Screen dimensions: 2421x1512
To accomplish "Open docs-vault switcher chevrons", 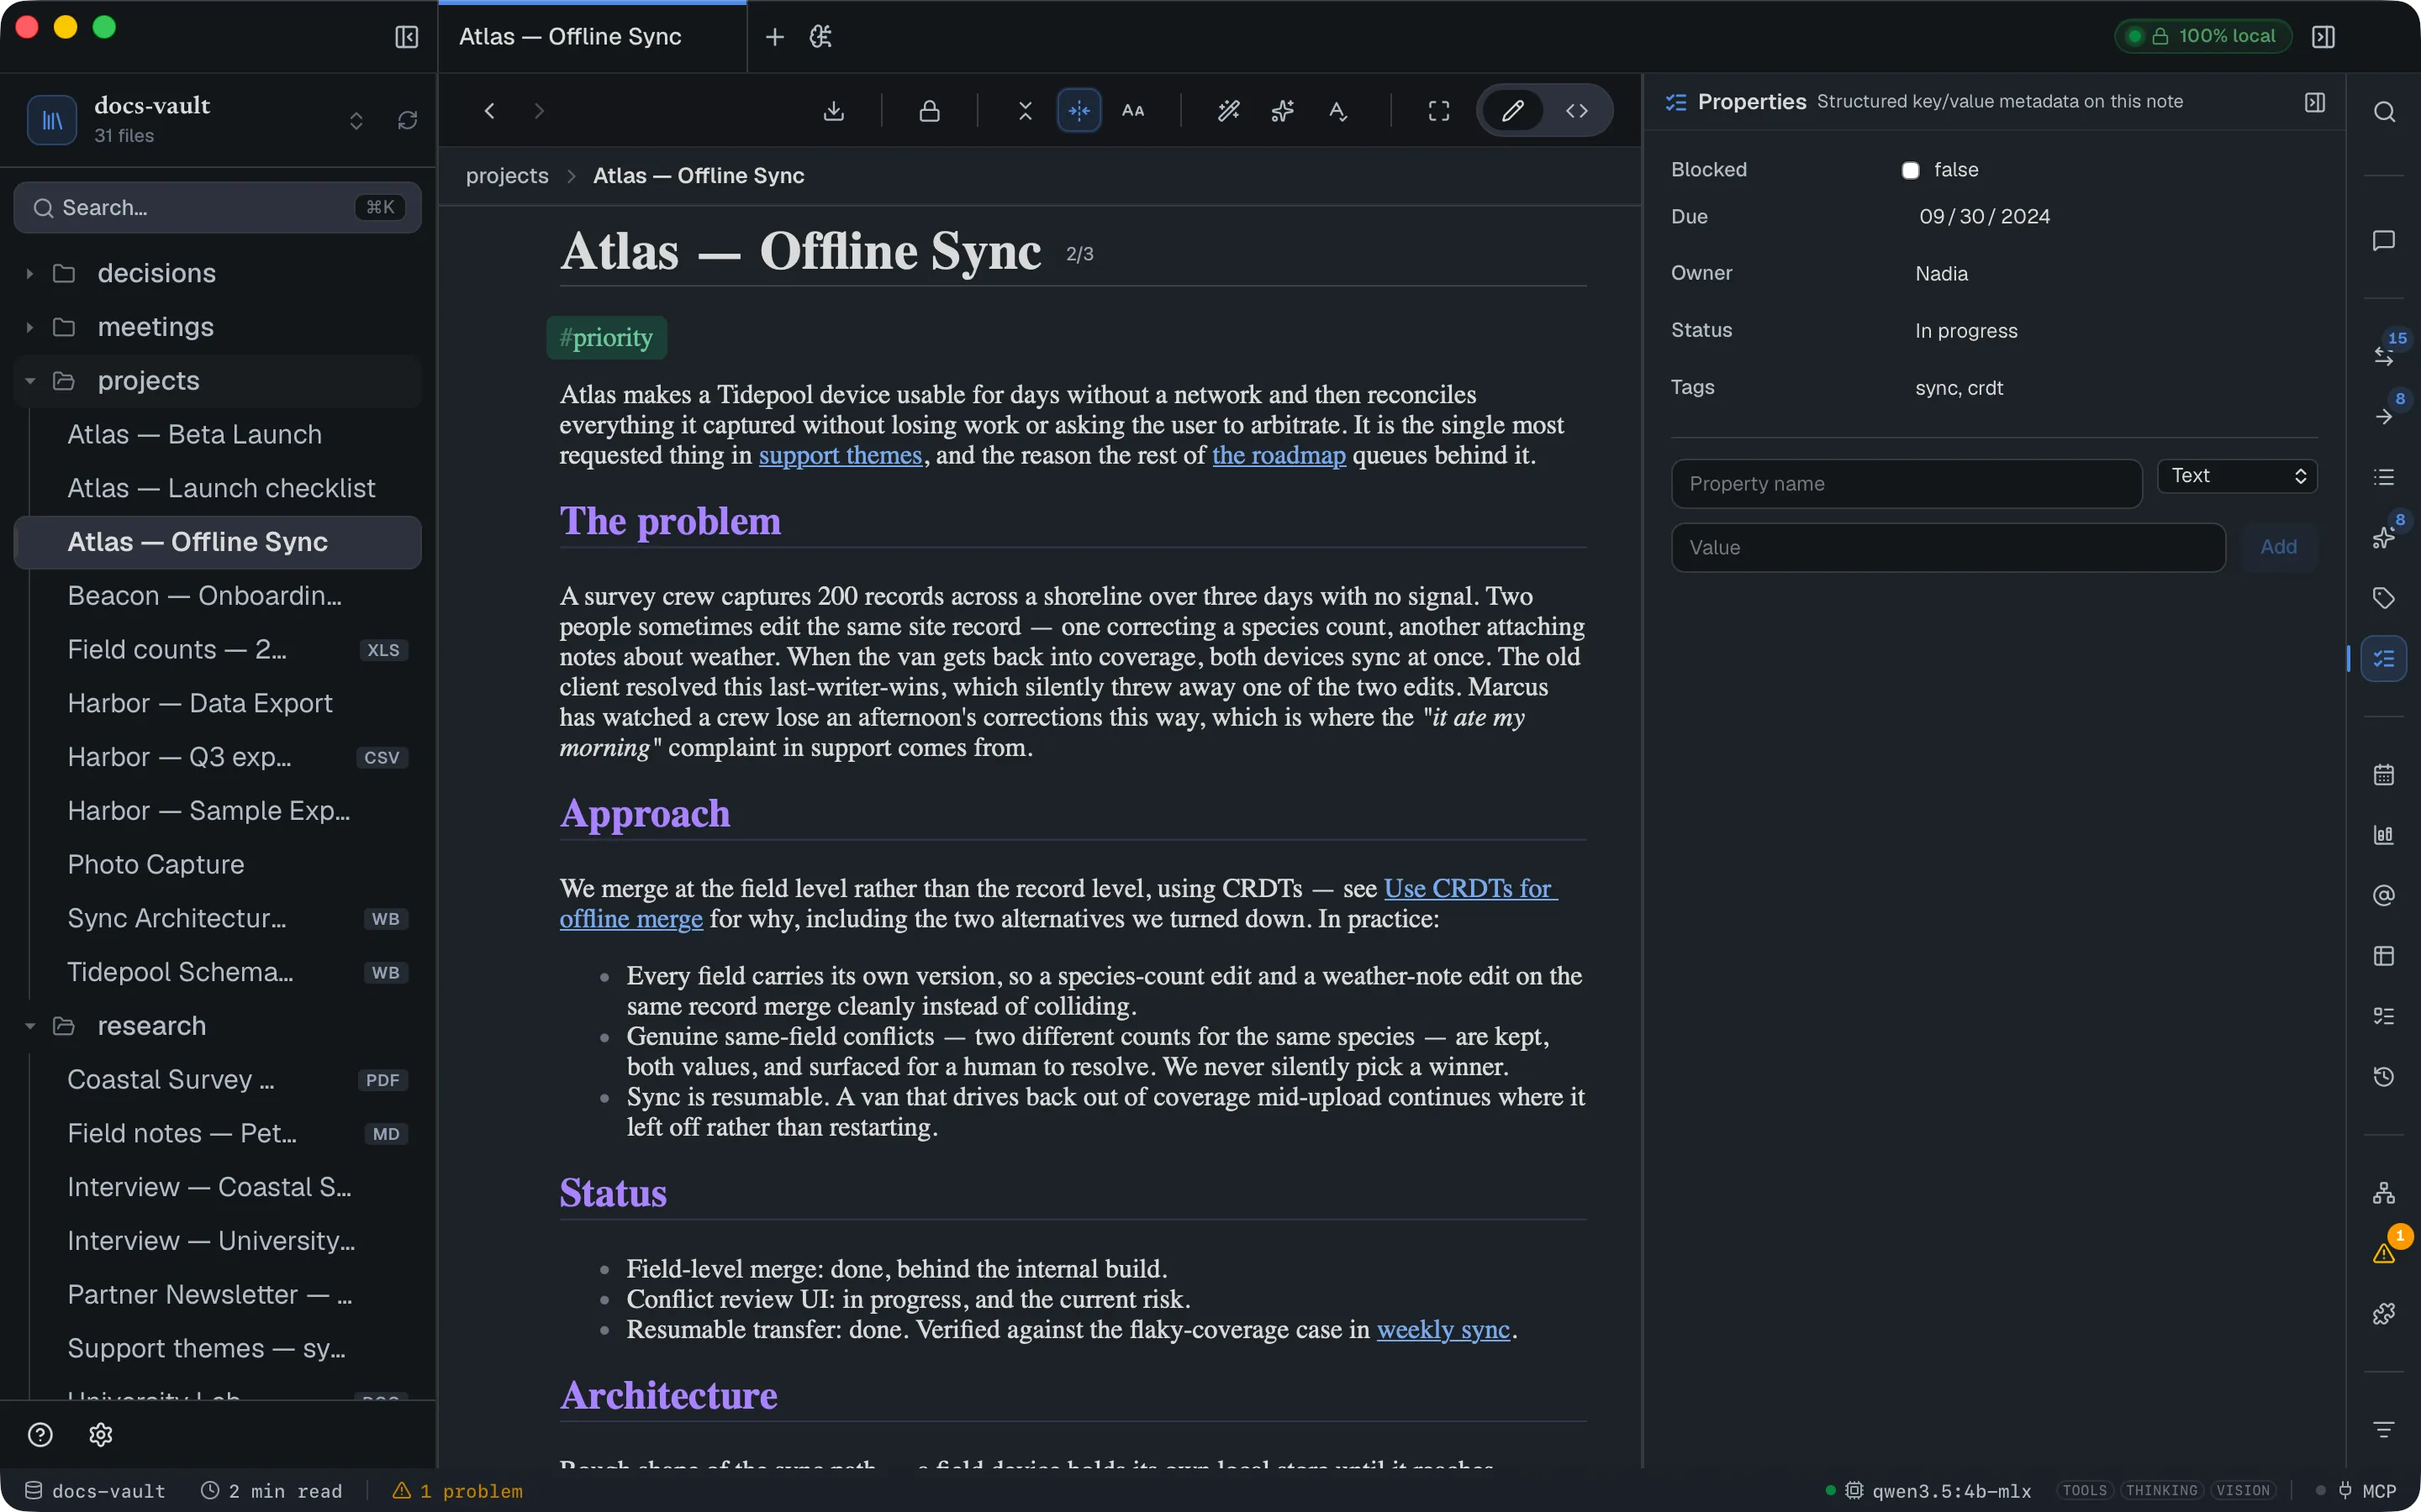I will pos(356,120).
